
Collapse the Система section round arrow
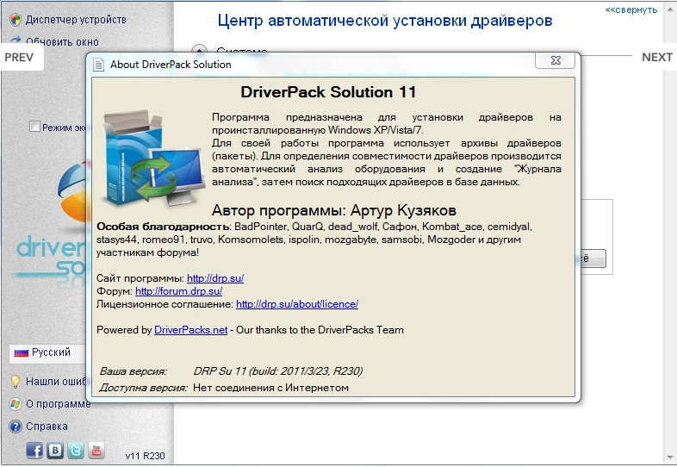[x=199, y=48]
